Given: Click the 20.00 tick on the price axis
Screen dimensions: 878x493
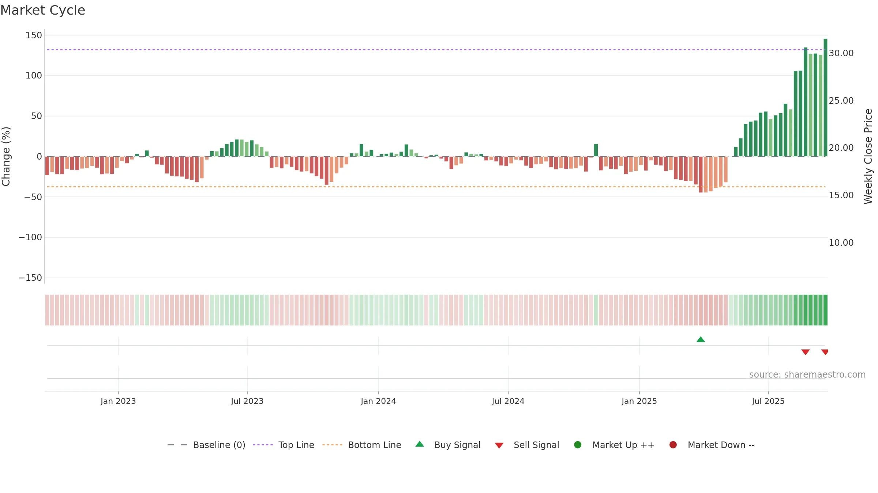Looking at the screenshot, I should coord(841,148).
